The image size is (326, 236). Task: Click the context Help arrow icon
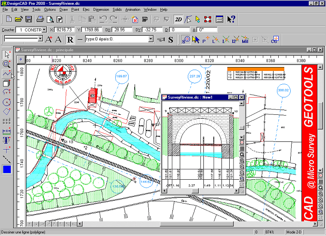[231, 19]
